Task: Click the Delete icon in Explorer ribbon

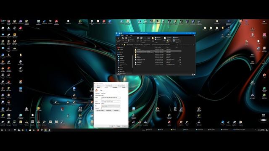Action: tap(145, 39)
